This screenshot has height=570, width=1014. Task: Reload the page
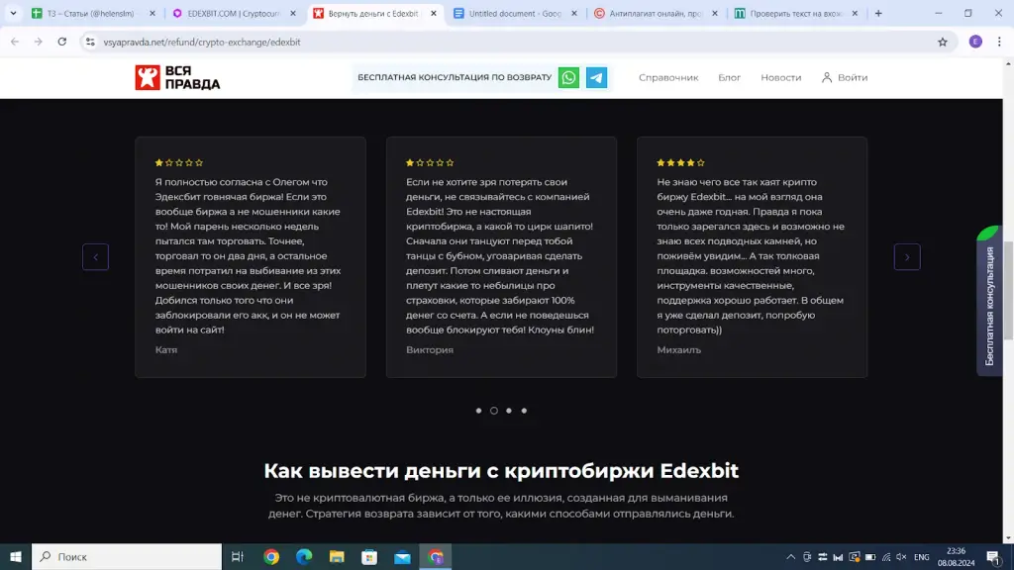tap(62, 42)
